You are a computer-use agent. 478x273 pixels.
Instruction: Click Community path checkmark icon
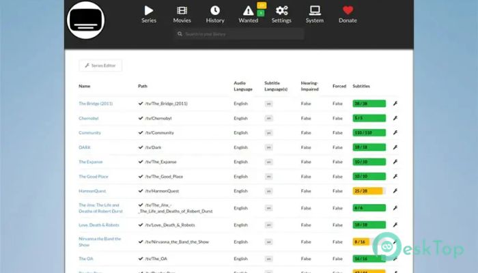tap(141, 132)
